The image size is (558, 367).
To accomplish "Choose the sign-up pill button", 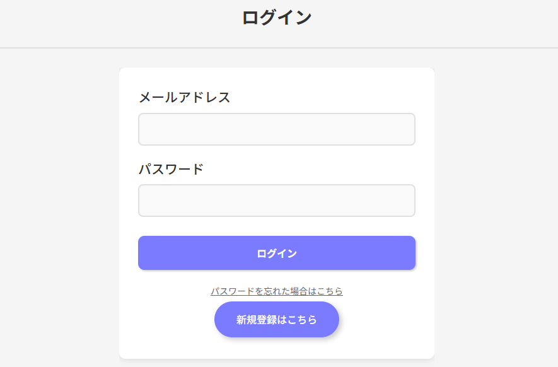I will (x=276, y=320).
